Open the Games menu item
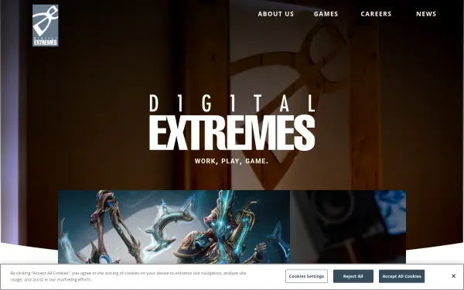 [326, 14]
